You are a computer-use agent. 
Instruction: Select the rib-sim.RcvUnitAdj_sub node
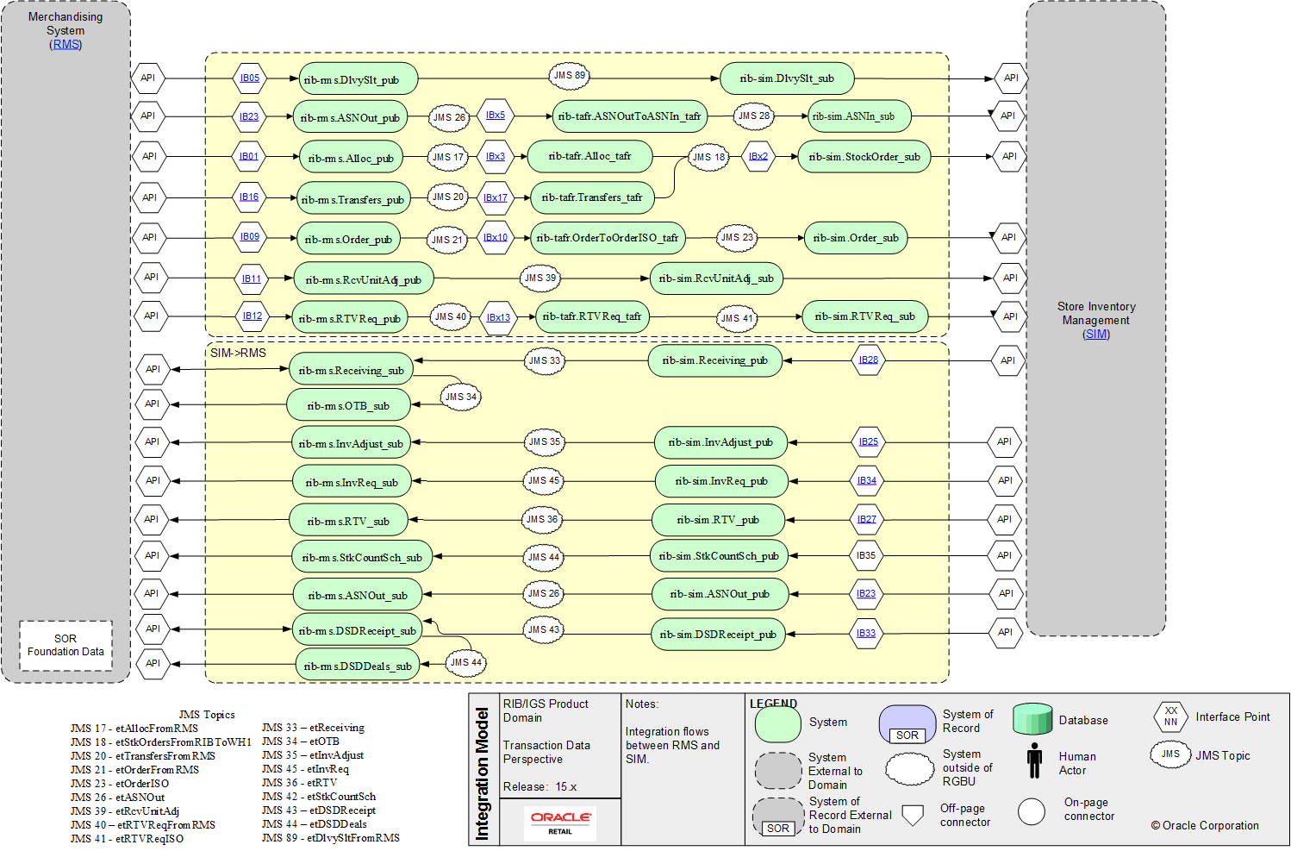716,278
